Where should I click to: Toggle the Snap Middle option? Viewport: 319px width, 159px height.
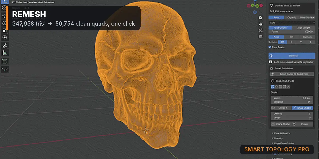tap(302, 108)
